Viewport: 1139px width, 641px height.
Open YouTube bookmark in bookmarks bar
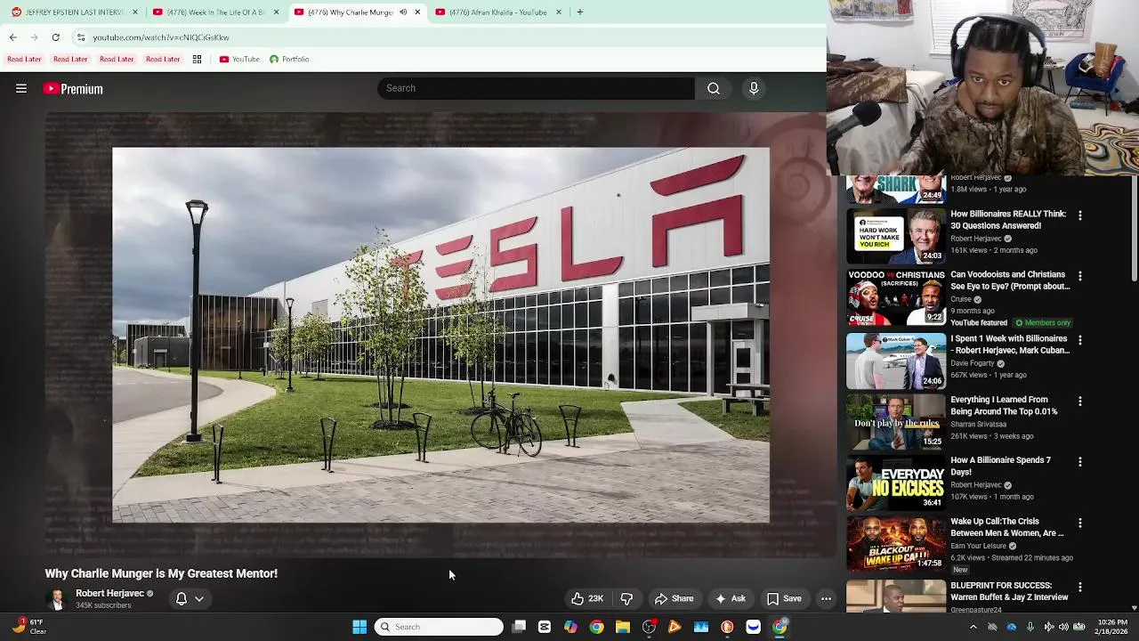(239, 59)
